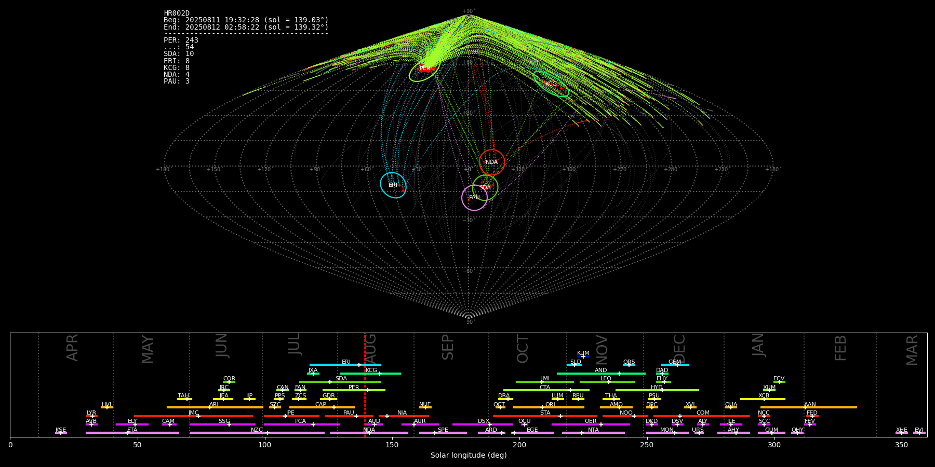
Task: Click the legend entry SDA: 10
Action: click(x=179, y=54)
